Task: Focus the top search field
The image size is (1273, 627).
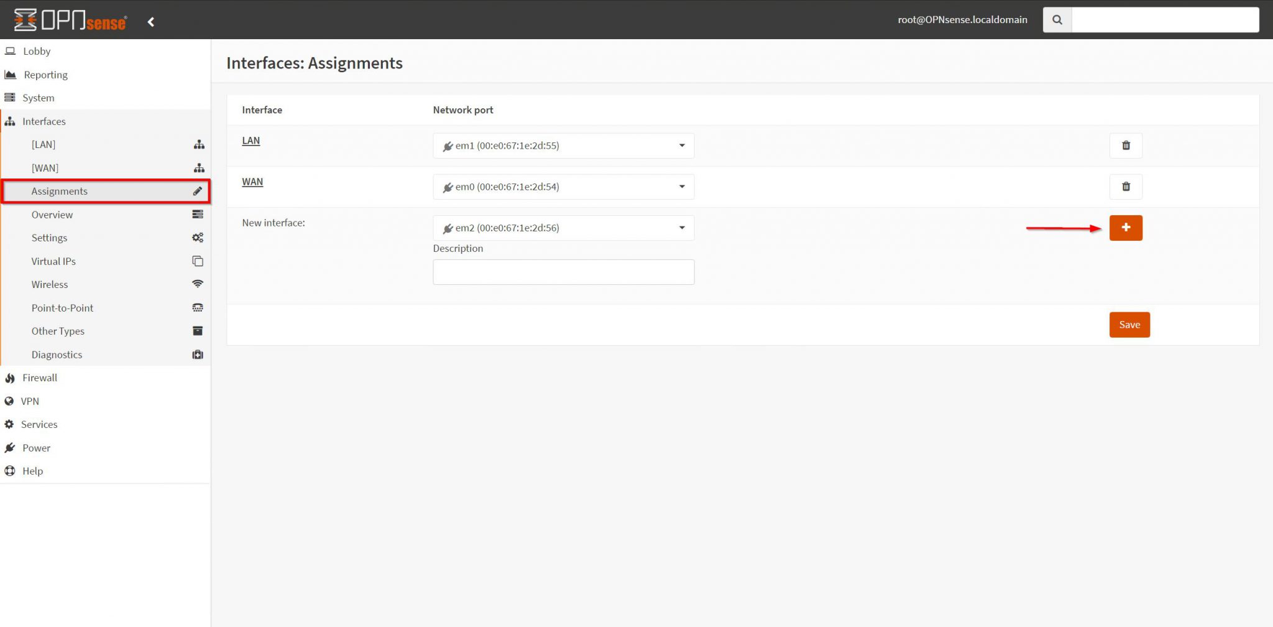Action: [1165, 20]
